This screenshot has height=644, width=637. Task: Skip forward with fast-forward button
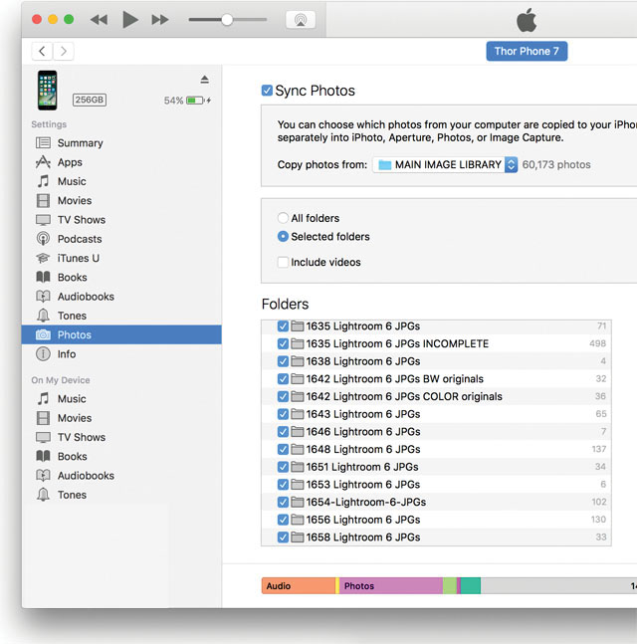(160, 19)
